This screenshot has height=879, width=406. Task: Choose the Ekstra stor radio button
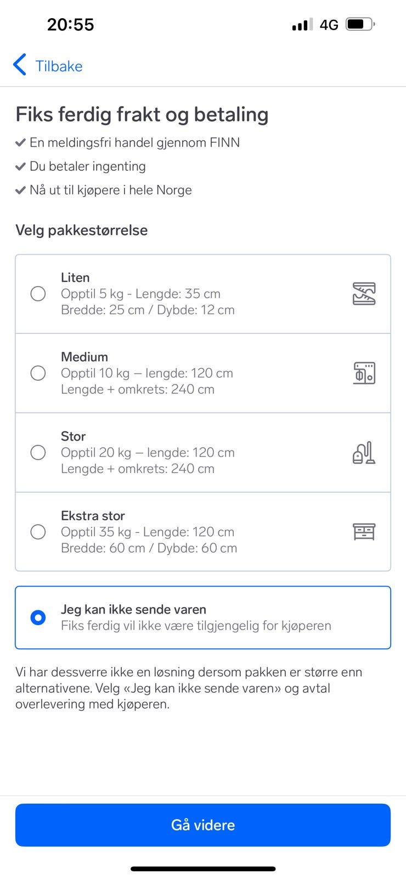pos(38,532)
